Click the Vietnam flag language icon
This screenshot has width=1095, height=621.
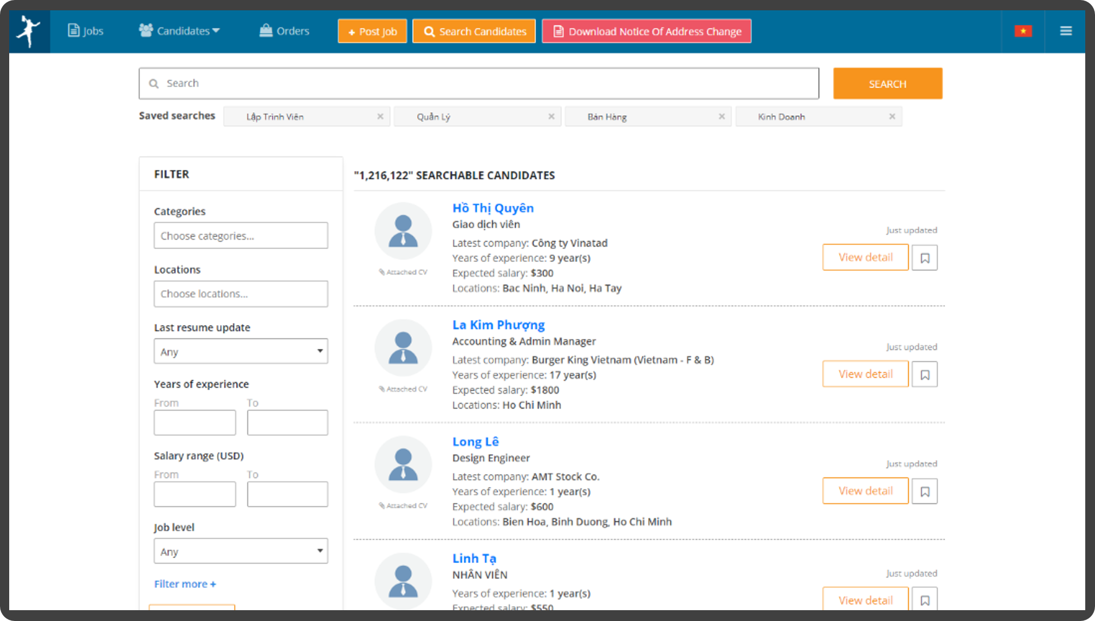[1023, 31]
